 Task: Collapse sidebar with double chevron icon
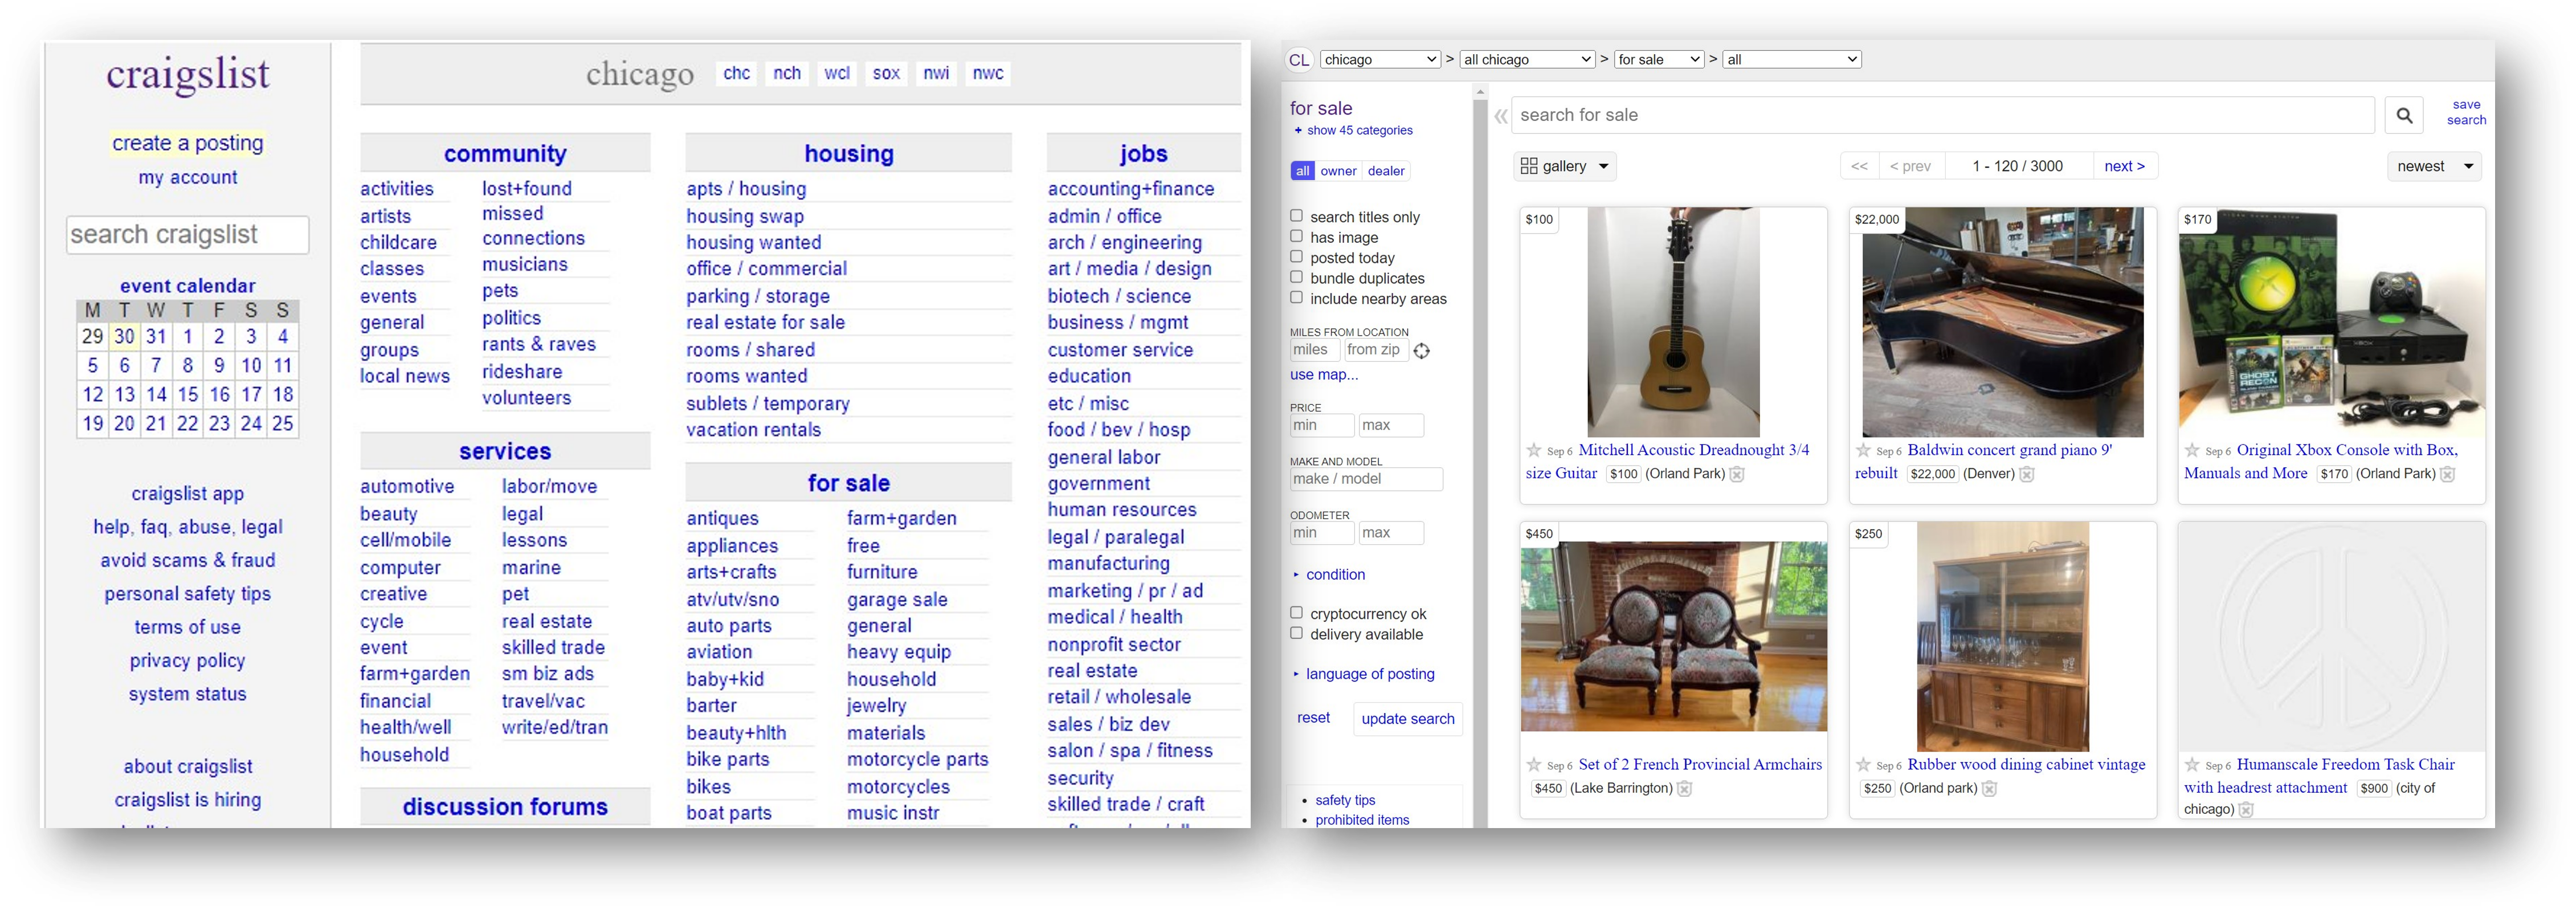1500,117
